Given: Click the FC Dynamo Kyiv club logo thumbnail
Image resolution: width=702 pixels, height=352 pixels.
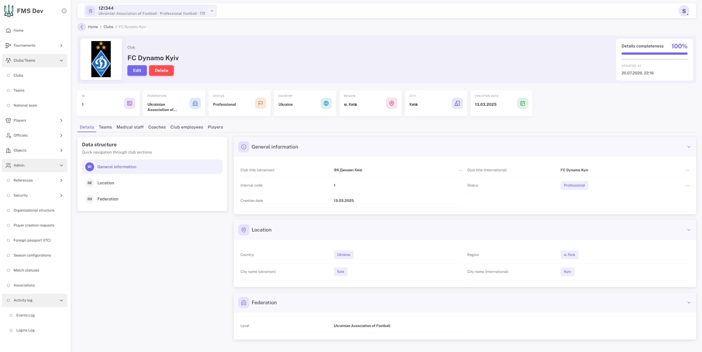Looking at the screenshot, I should (101, 59).
